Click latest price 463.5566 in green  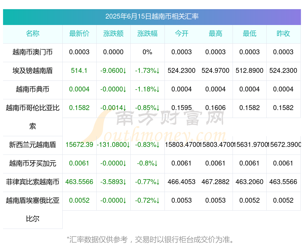79,182
